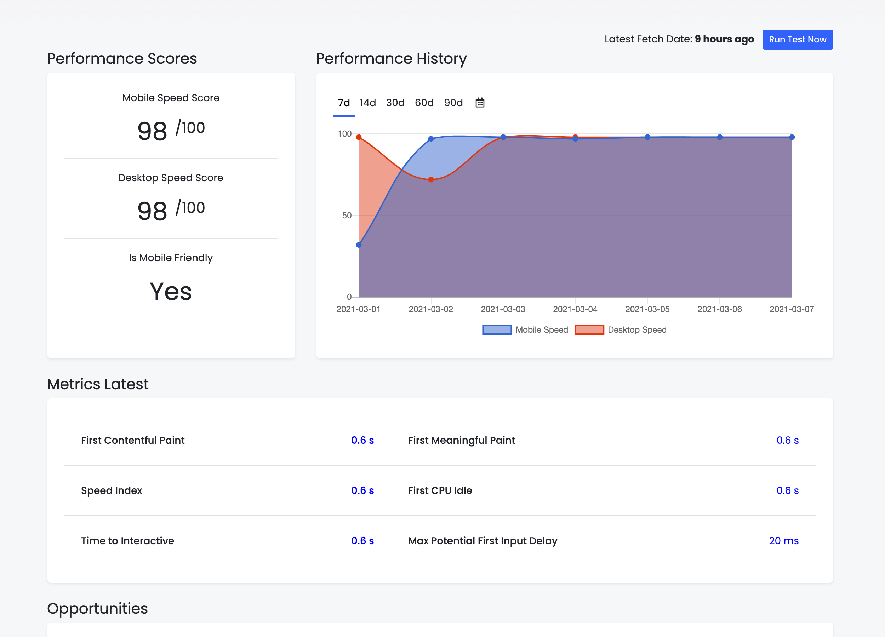The image size is (885, 637).
Task: Click the Speed Index 0.6 s value
Action: (362, 490)
